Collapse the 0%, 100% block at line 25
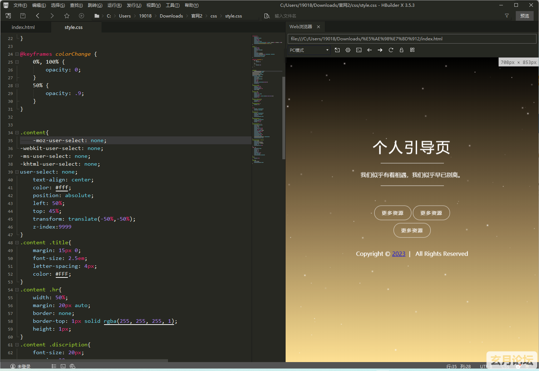This screenshot has width=539, height=371. point(17,62)
